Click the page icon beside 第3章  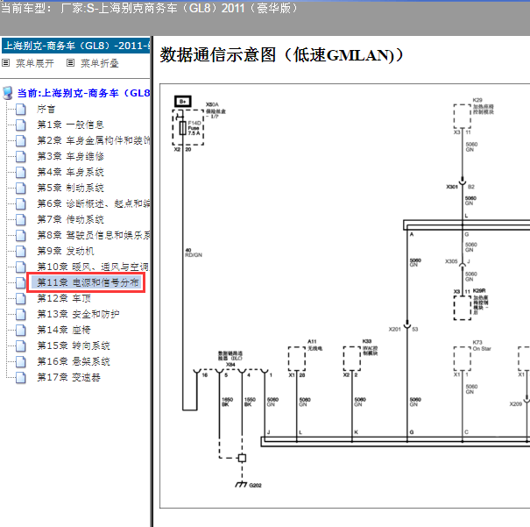21,156
